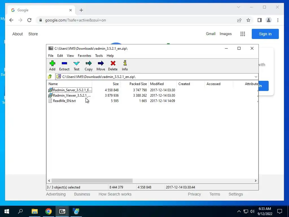Select the Radmin_Viewer_3.5.2.1 file name
Screen dimensions: 289x217
[x=72, y=96]
